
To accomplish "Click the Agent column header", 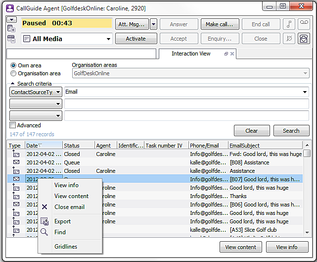I will click(x=105, y=146).
